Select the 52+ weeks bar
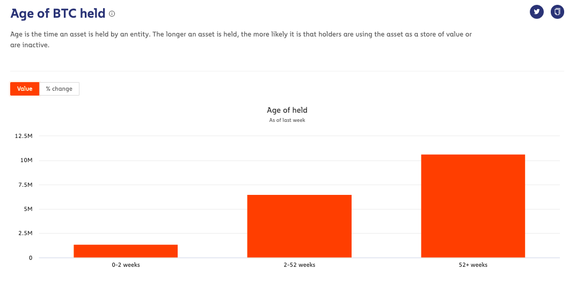This screenshot has height=284, width=569. tap(473, 206)
